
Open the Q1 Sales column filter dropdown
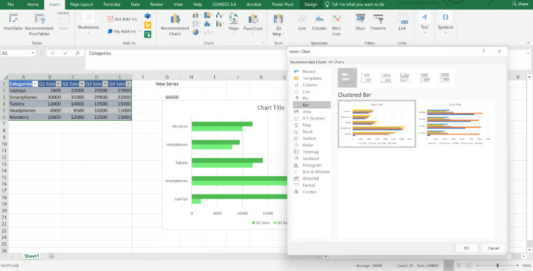[59, 84]
